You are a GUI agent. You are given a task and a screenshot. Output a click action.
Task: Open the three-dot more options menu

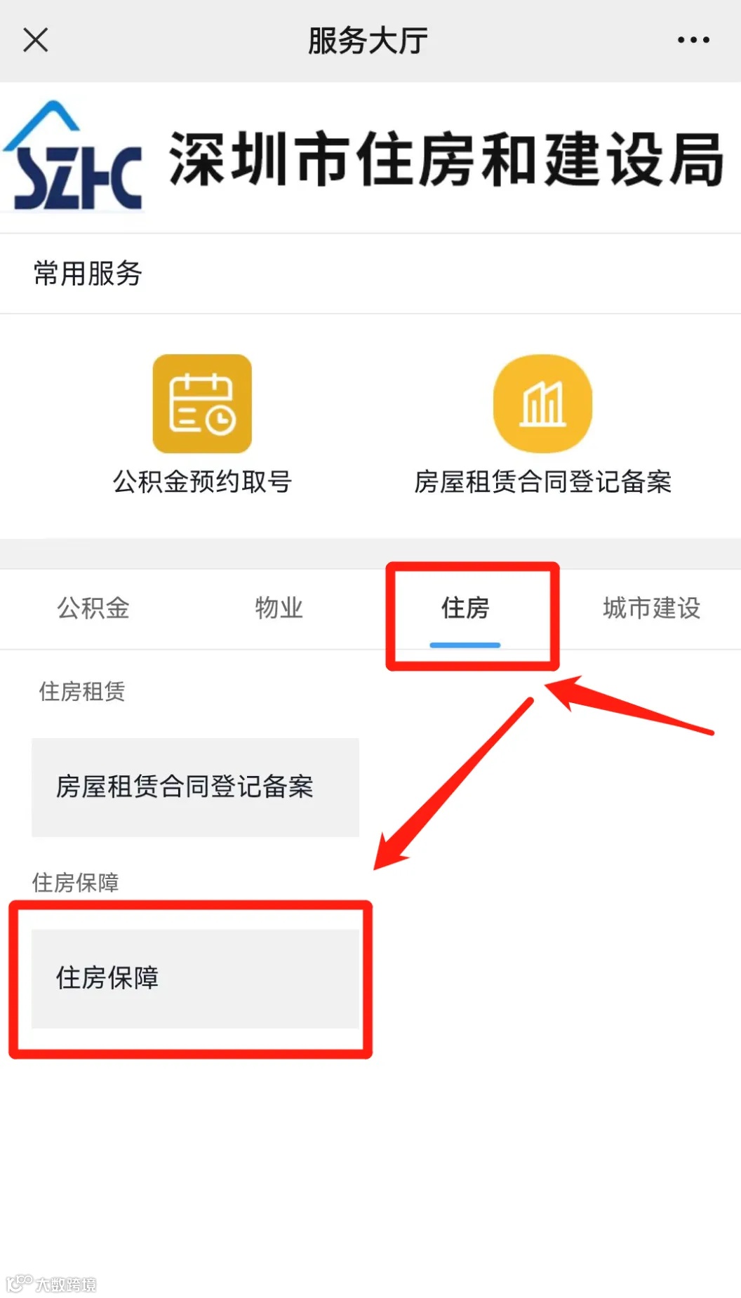coord(693,40)
